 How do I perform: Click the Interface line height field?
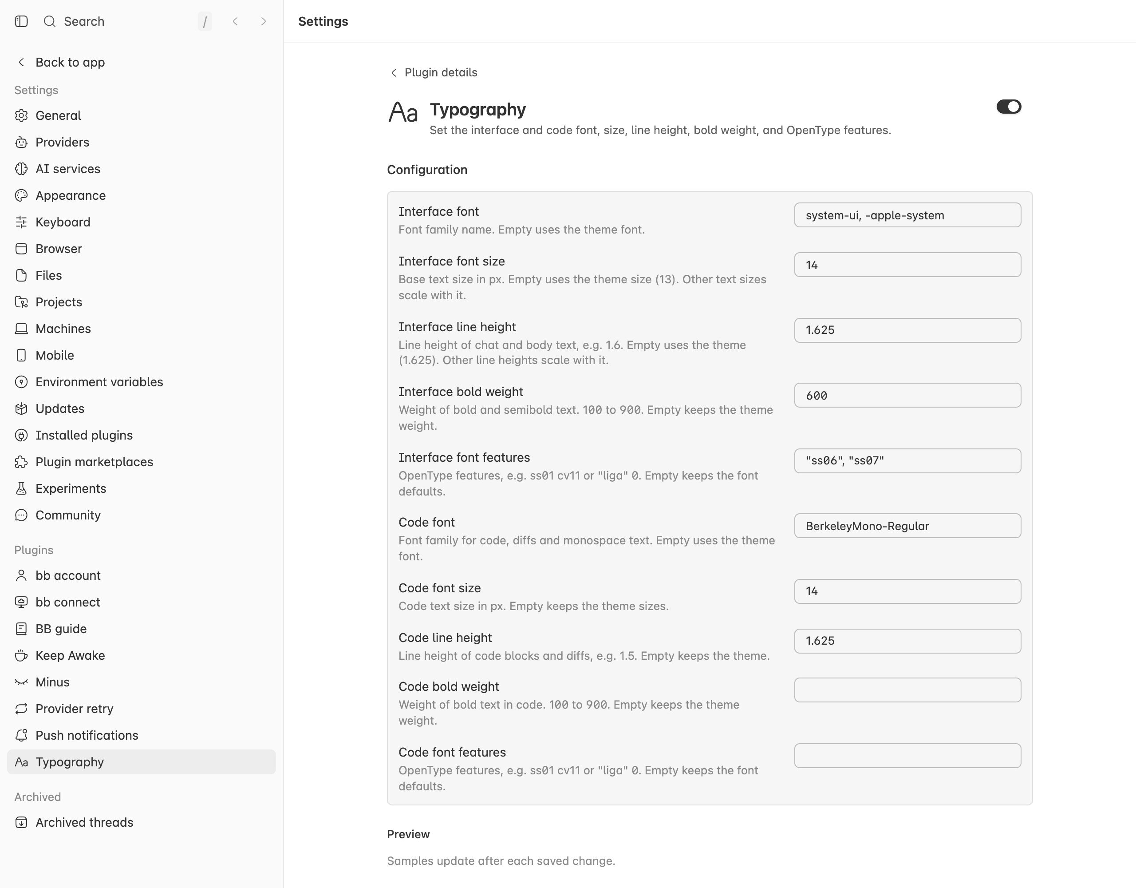[x=907, y=330]
